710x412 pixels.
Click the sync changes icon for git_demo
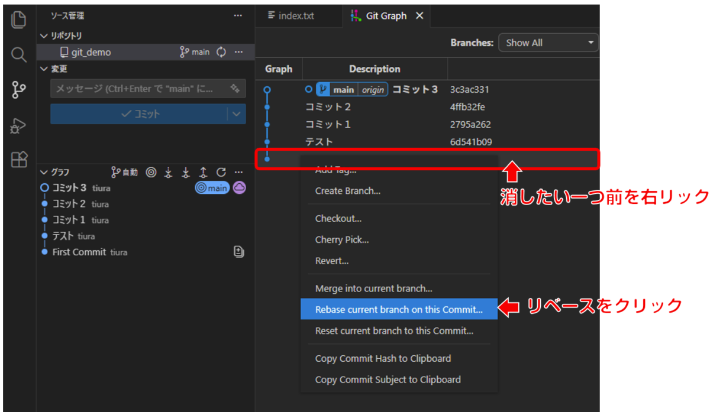221,52
